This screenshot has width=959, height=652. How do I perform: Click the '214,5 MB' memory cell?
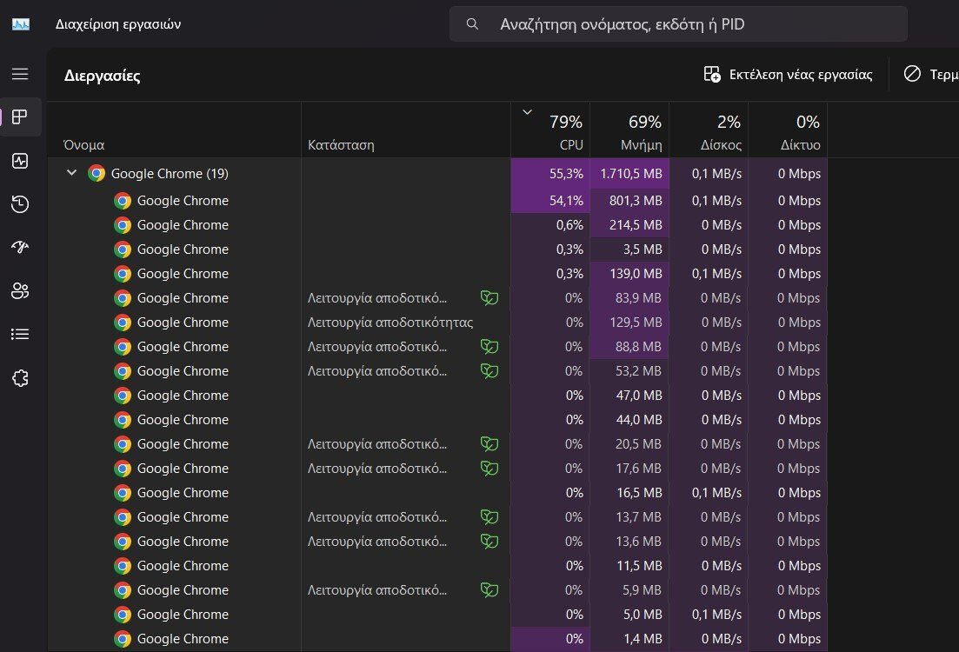(x=629, y=225)
